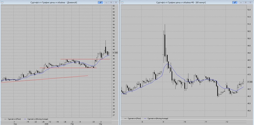
Task: Click the pin icon in the daily chart title bar
Action: click(x=100, y=3)
